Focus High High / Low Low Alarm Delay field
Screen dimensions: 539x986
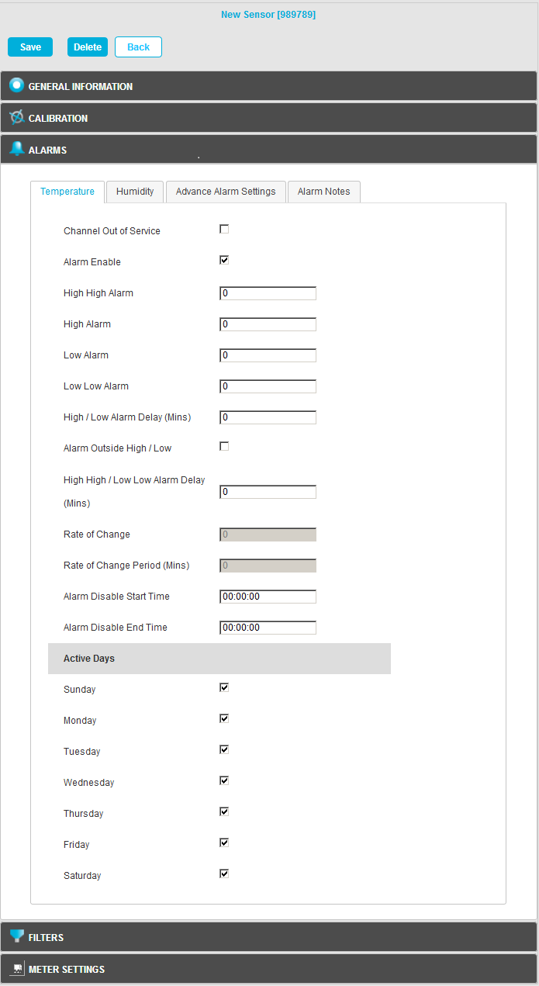pyautogui.click(x=268, y=492)
